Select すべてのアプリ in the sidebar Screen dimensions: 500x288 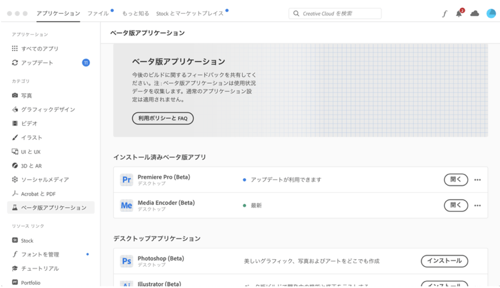(x=39, y=48)
